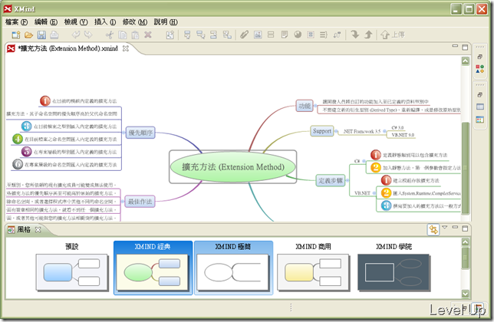Viewport: 494px width, 322px height.
Task: Open the 修改 menu
Action: tap(135, 21)
